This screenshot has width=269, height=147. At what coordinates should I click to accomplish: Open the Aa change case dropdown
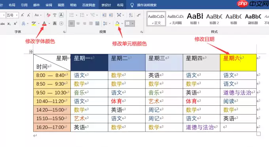point(38,15)
